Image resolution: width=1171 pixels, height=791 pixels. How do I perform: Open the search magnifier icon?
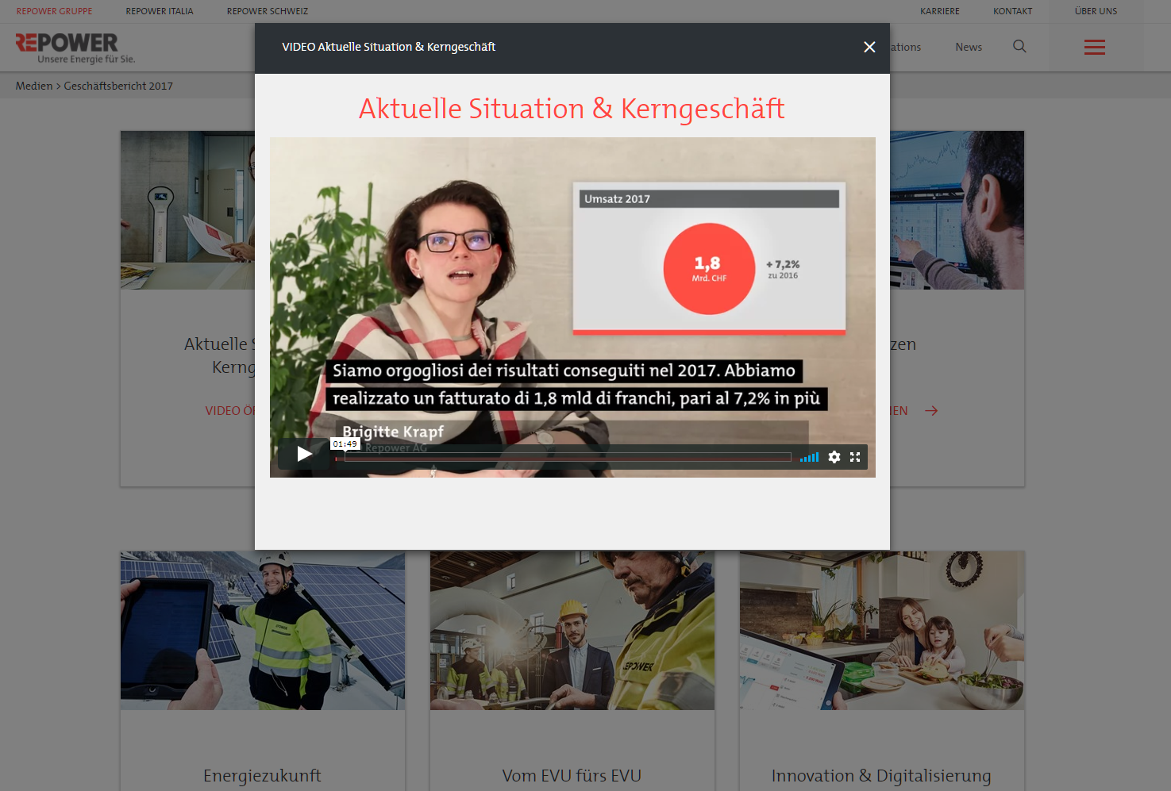[1019, 47]
